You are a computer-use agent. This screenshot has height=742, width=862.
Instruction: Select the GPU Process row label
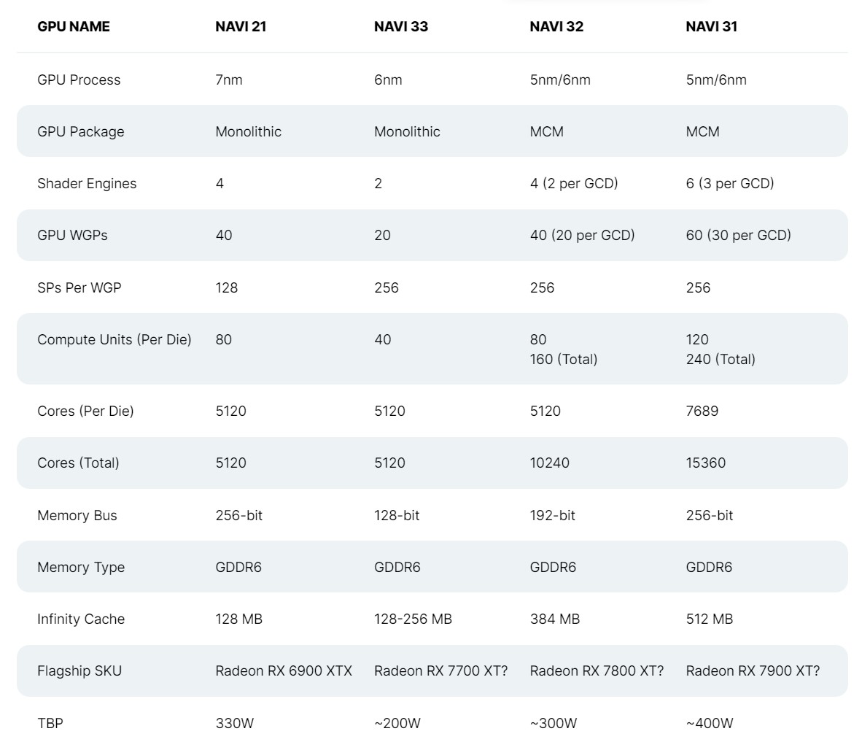tap(79, 80)
